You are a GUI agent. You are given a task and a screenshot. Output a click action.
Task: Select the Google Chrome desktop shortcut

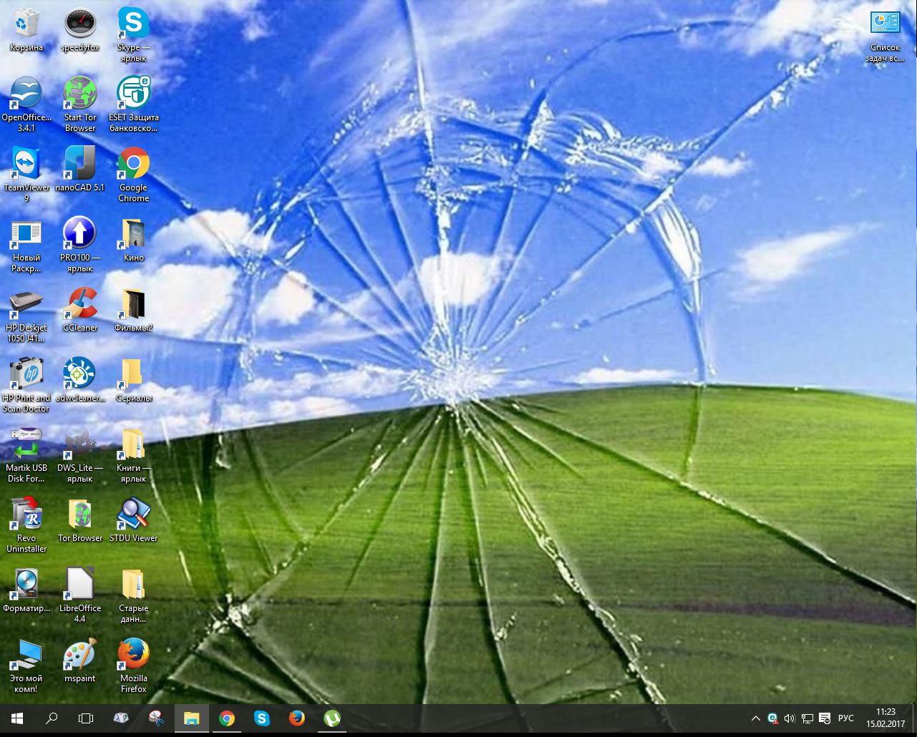(x=134, y=175)
